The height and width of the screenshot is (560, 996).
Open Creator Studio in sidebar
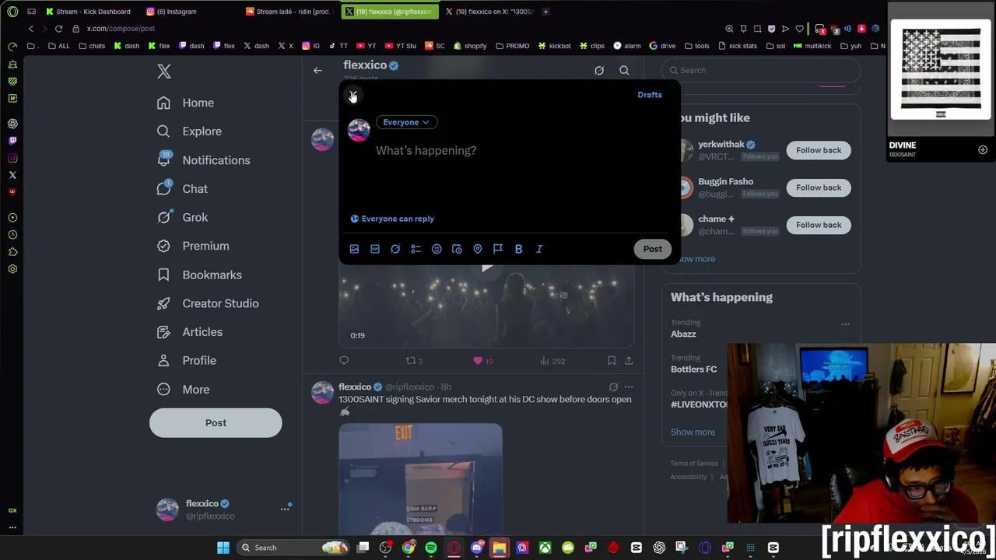pos(208,303)
